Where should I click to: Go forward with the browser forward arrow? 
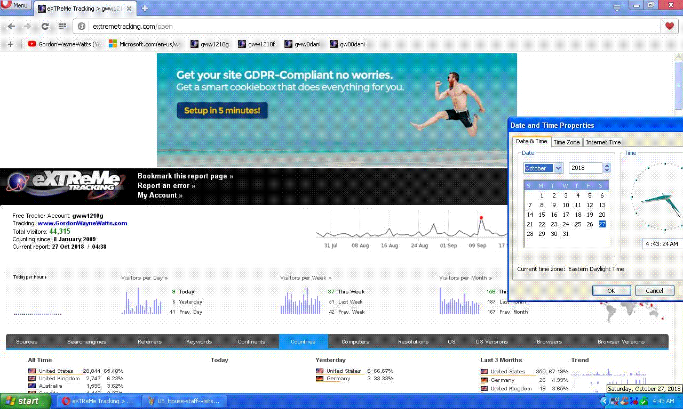point(27,26)
